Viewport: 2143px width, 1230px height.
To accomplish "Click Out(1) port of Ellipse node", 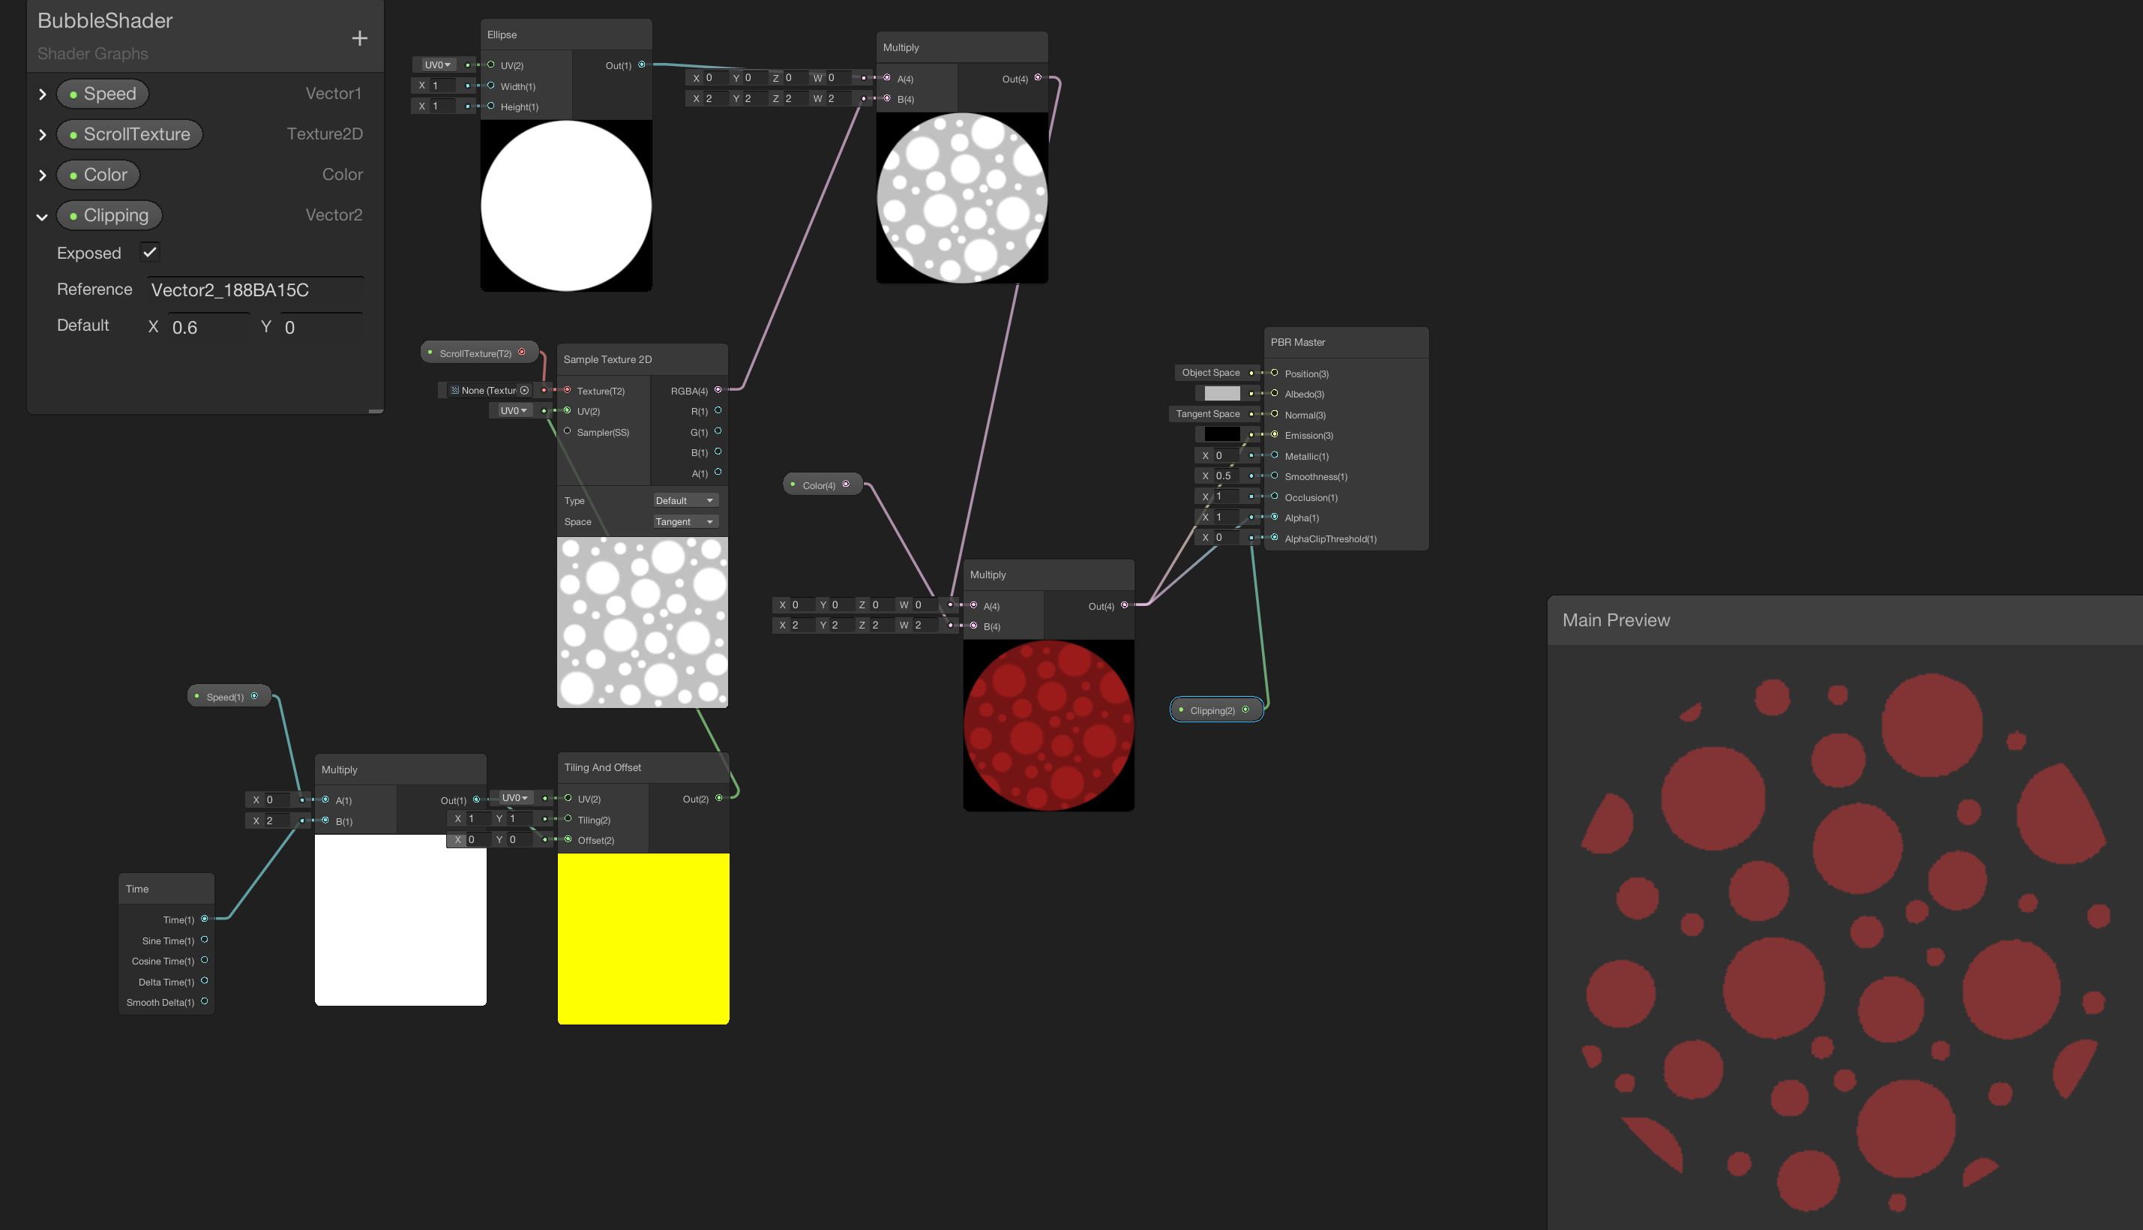I will [x=642, y=65].
